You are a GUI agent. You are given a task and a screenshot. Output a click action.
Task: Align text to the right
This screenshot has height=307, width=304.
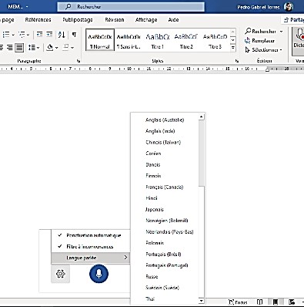[x=10, y=48]
